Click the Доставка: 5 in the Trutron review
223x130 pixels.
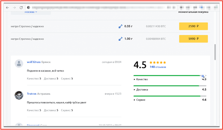pyautogui.click(x=51, y=111)
